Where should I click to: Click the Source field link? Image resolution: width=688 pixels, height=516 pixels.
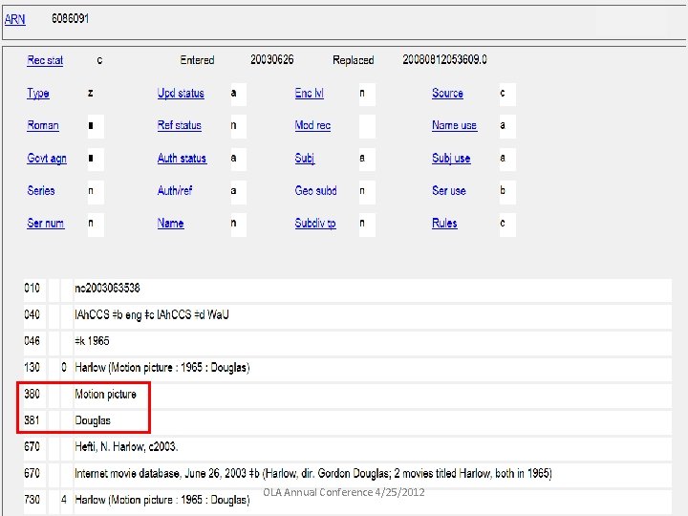tap(447, 94)
